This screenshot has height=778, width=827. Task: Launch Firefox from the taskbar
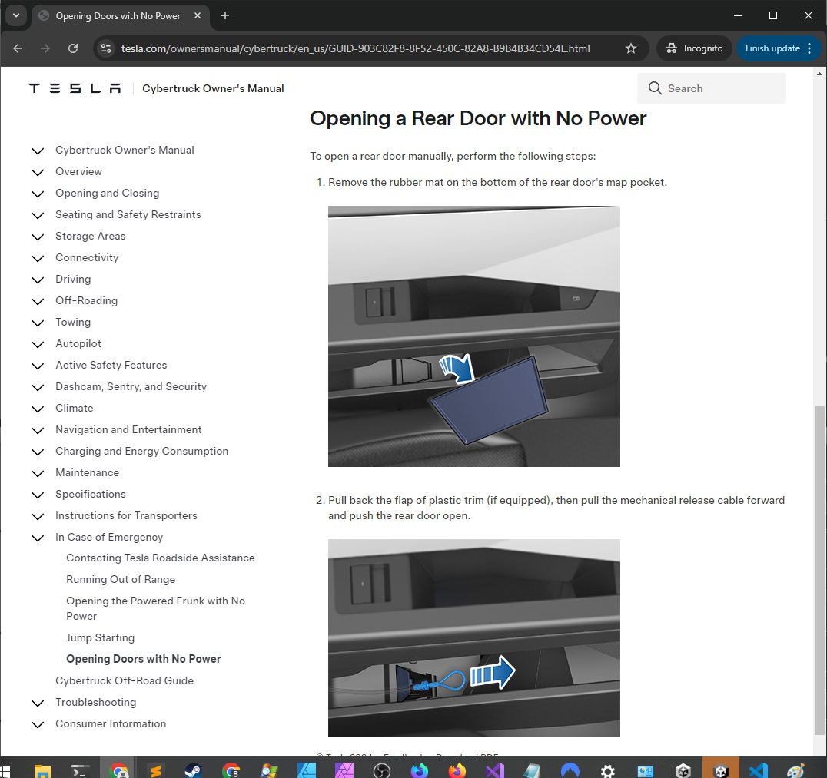click(457, 771)
